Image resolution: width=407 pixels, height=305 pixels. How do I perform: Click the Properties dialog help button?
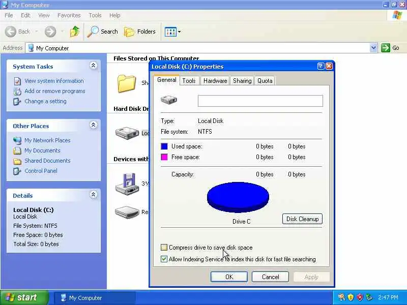pyautogui.click(x=321, y=66)
